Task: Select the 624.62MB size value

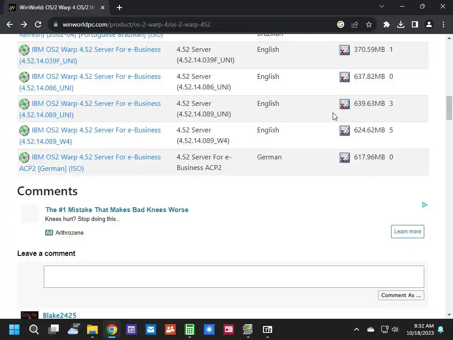Action: point(369,130)
